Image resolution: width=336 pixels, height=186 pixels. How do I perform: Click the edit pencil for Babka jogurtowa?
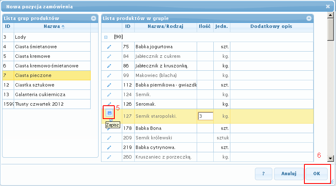[x=109, y=47]
